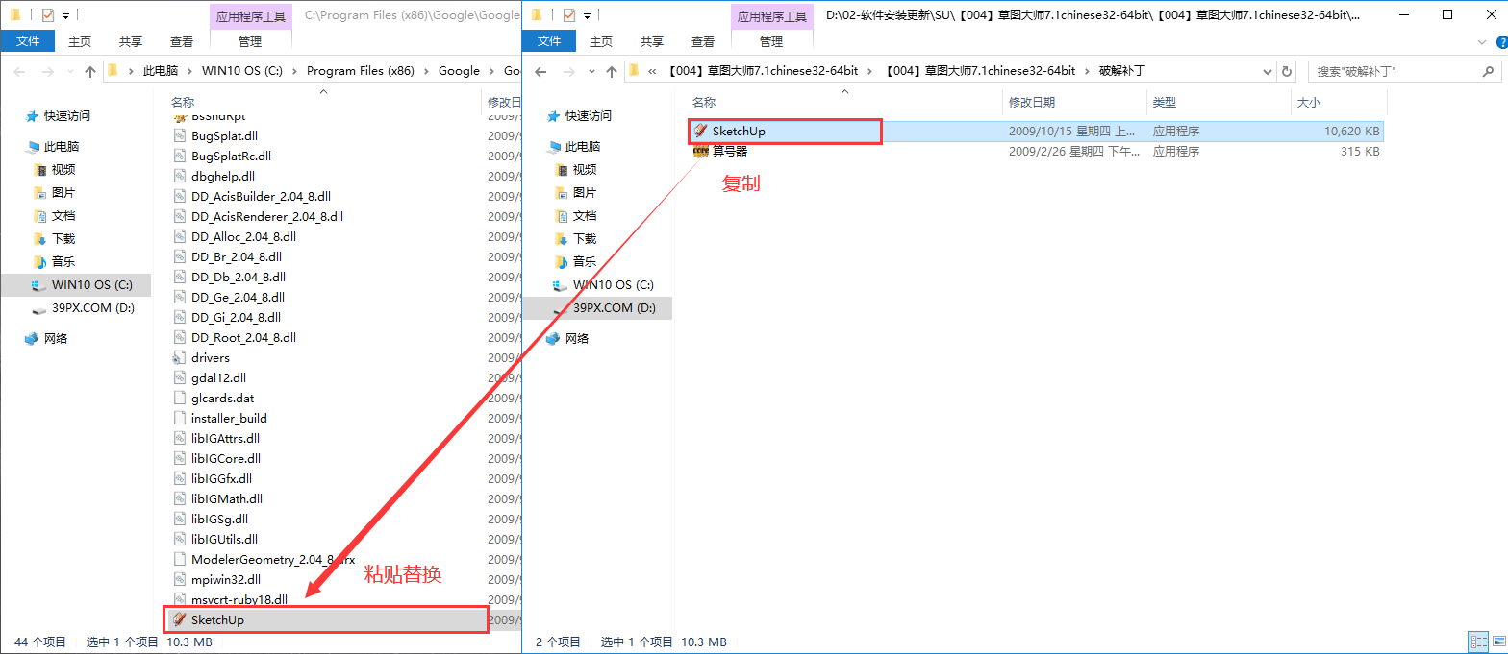Expand hidden path chevron « in right address bar

coord(653,71)
